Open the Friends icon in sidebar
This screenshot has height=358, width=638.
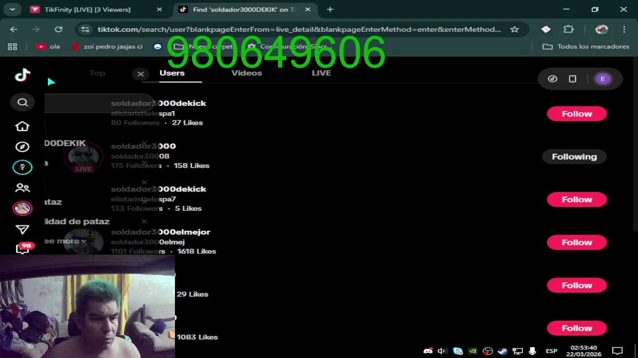[x=22, y=188]
